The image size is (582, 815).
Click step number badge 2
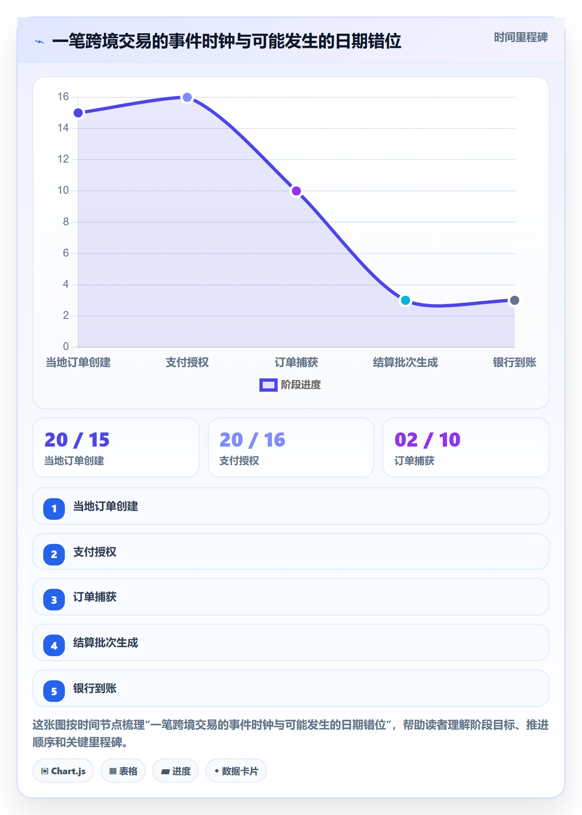[x=54, y=554]
